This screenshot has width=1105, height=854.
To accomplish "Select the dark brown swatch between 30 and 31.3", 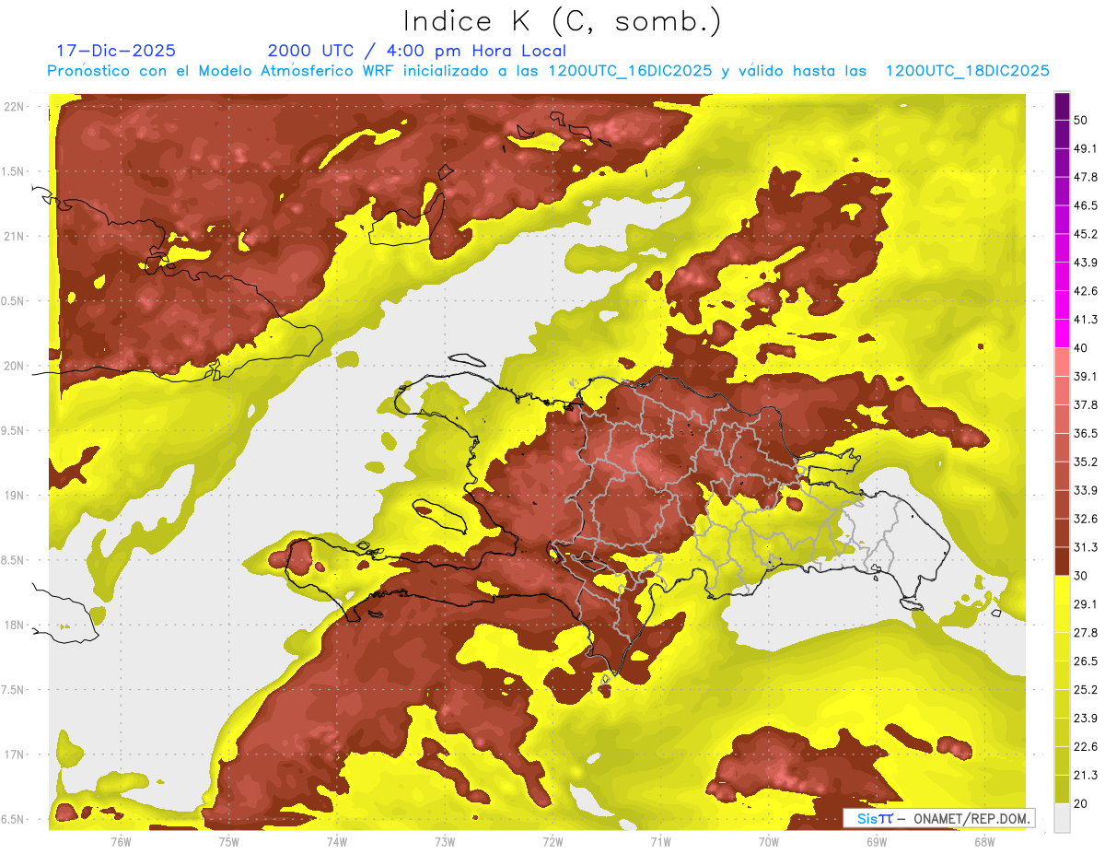I will pyautogui.click(x=1062, y=561).
